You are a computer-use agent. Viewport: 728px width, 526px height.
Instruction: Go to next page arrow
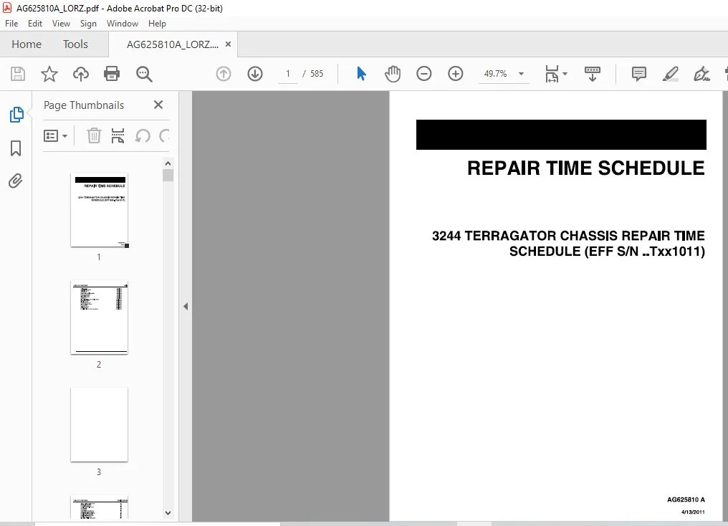tap(255, 74)
